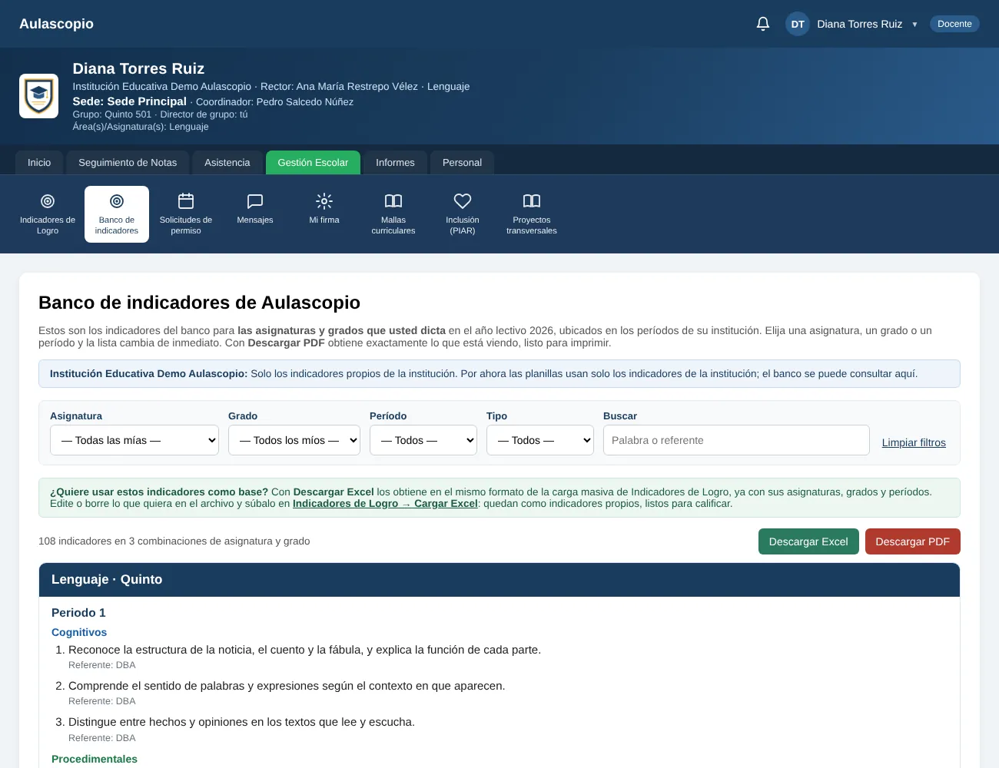Click the "108 indicadores en 3 combinaciones" count

coord(174,541)
